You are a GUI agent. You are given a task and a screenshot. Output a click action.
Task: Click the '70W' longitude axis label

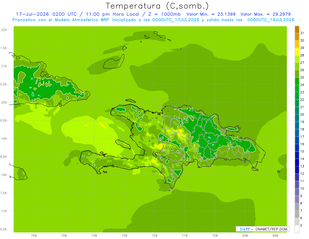coord(215,236)
